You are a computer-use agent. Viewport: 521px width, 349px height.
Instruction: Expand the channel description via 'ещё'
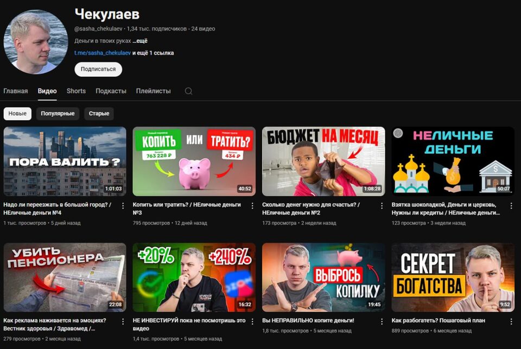tap(139, 40)
